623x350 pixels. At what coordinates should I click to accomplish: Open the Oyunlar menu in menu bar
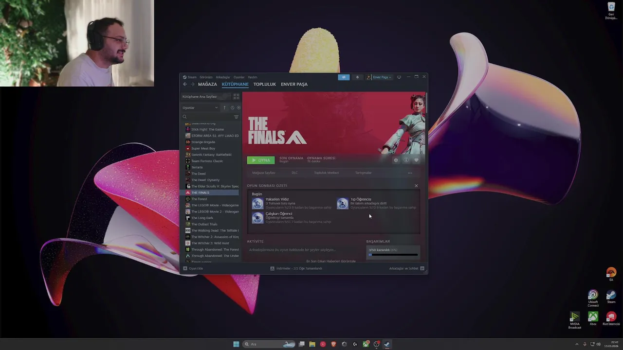click(239, 77)
